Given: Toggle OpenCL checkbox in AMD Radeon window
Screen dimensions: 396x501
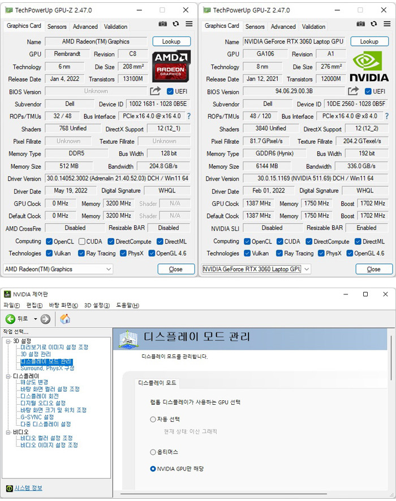Looking at the screenshot, I should [x=49, y=241].
